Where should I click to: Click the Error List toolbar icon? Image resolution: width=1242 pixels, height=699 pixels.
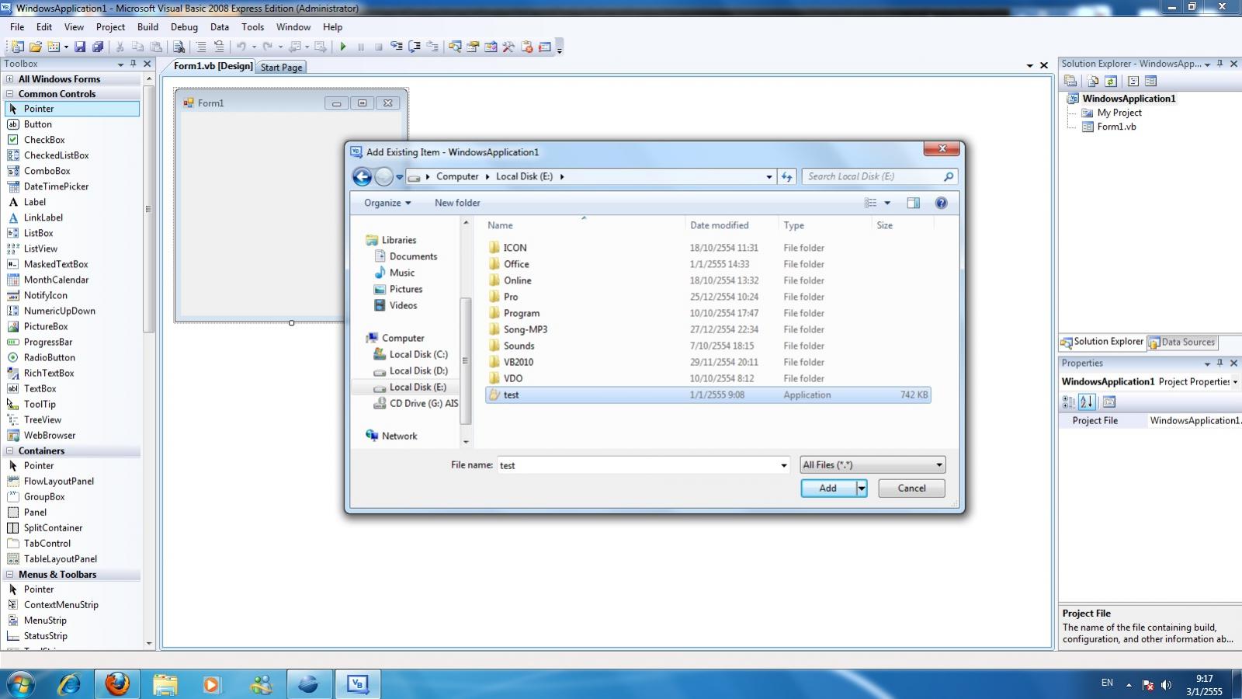click(527, 47)
